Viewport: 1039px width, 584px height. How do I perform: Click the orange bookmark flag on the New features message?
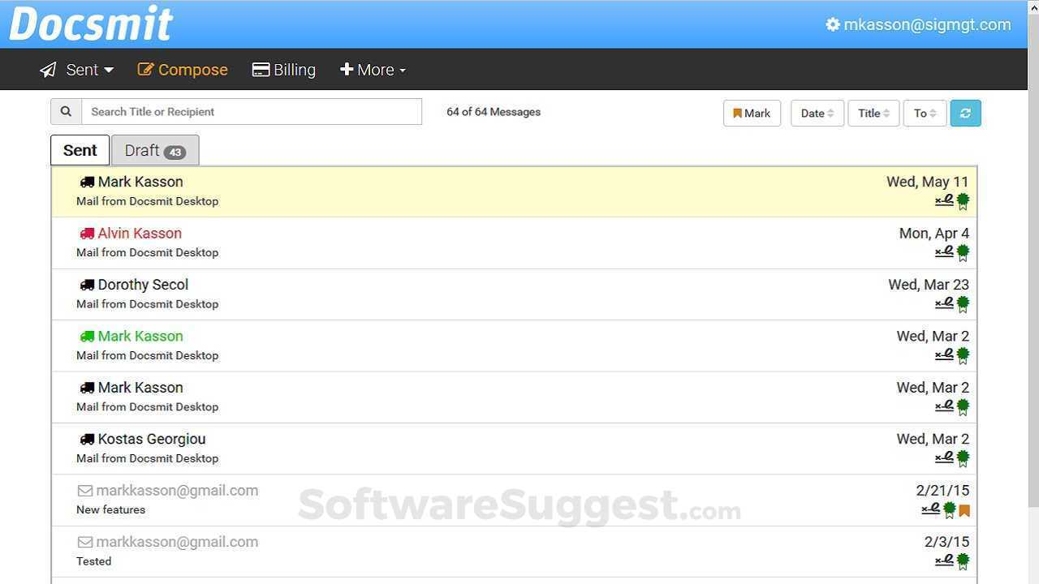coord(964,509)
